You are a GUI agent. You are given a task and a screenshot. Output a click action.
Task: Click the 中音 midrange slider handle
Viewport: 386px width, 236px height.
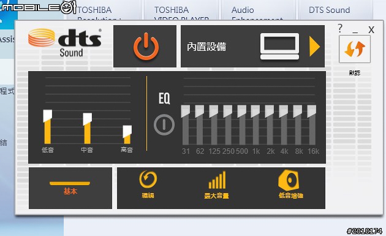tap(88, 119)
